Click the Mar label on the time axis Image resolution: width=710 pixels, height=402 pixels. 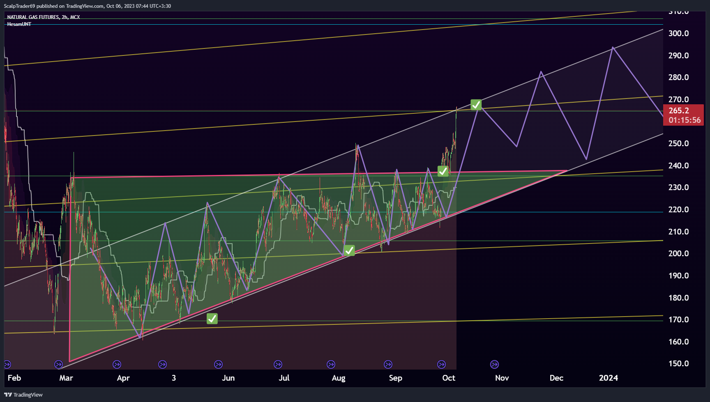click(66, 378)
